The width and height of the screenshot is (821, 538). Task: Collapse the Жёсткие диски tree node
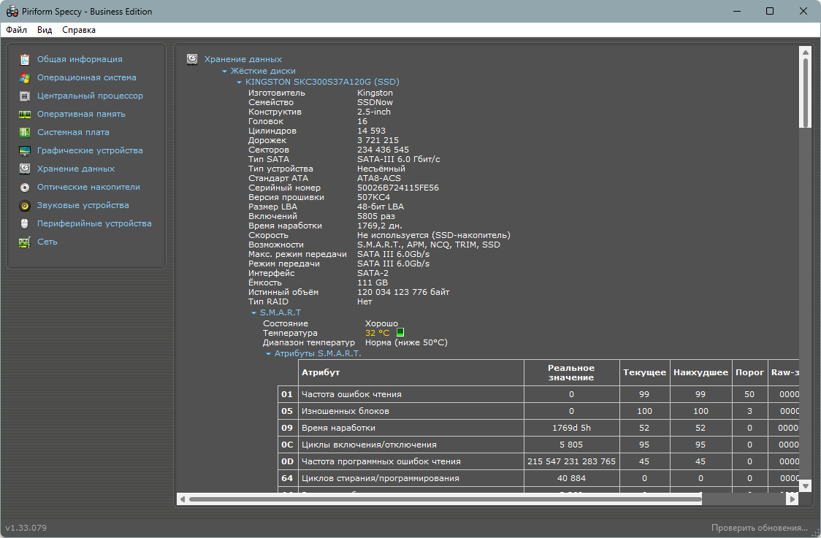225,72
